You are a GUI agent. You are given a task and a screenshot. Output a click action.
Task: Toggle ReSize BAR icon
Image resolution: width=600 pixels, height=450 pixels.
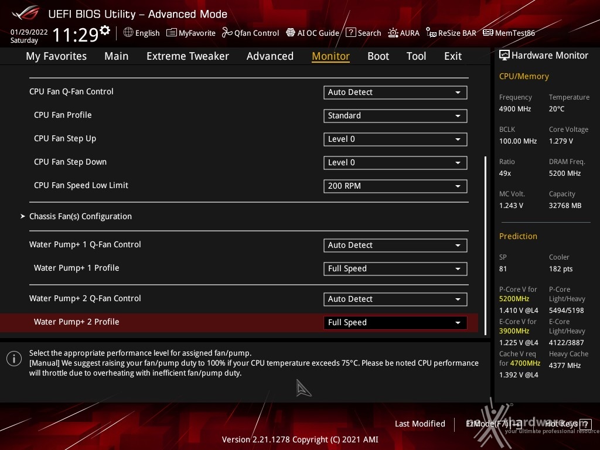tap(431, 33)
